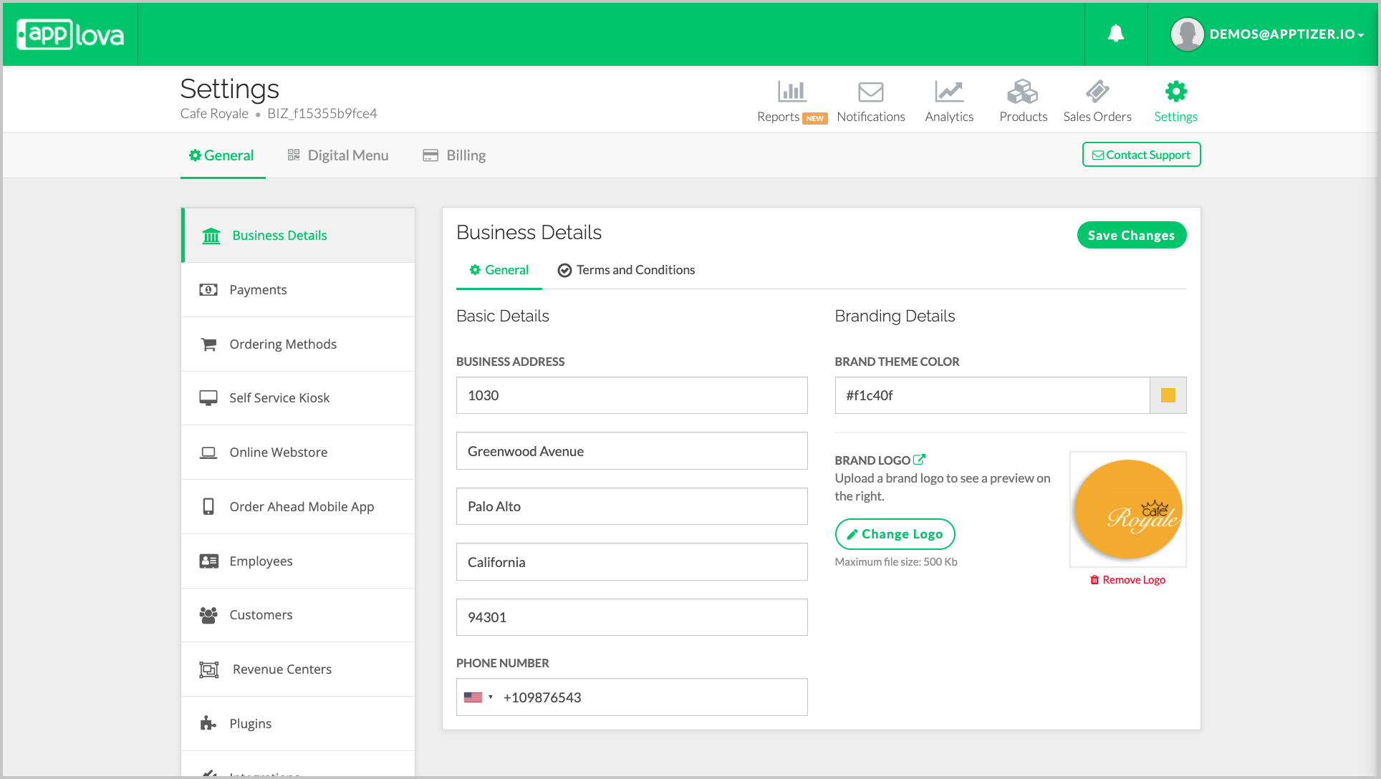This screenshot has width=1381, height=779.
Task: Open the Terms and Conditions tab
Action: [626, 270]
